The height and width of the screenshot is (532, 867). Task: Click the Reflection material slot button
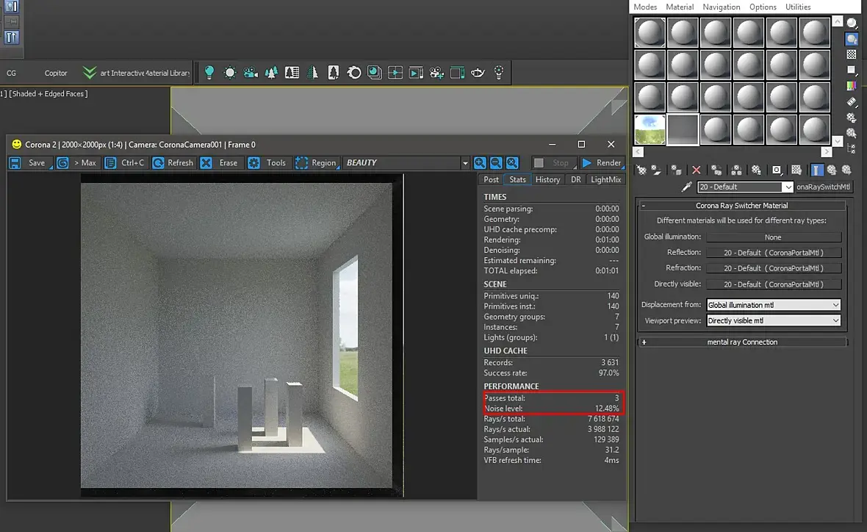(x=774, y=253)
